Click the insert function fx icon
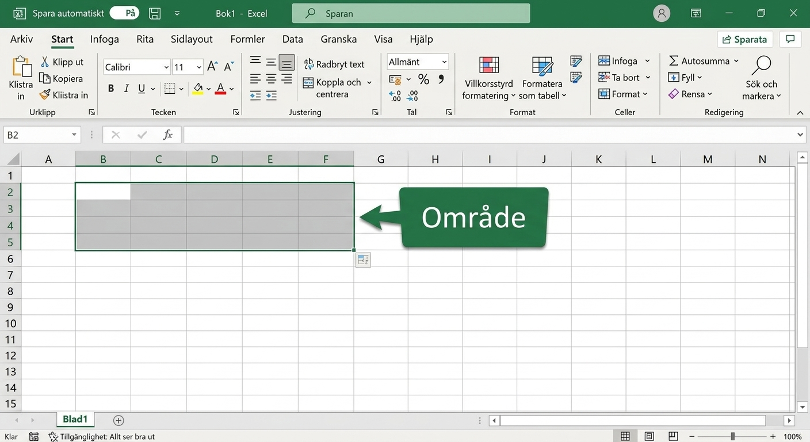This screenshot has width=810, height=442. coord(168,135)
